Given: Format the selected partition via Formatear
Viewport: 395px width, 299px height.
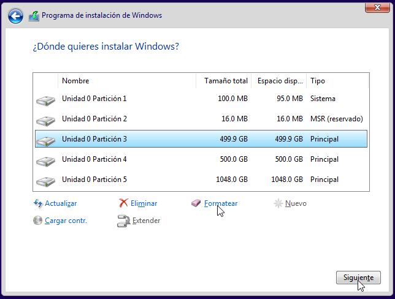Looking at the screenshot, I should pos(221,203).
